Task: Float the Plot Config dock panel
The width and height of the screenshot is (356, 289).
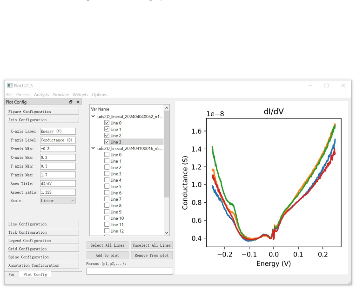Action: point(71,102)
